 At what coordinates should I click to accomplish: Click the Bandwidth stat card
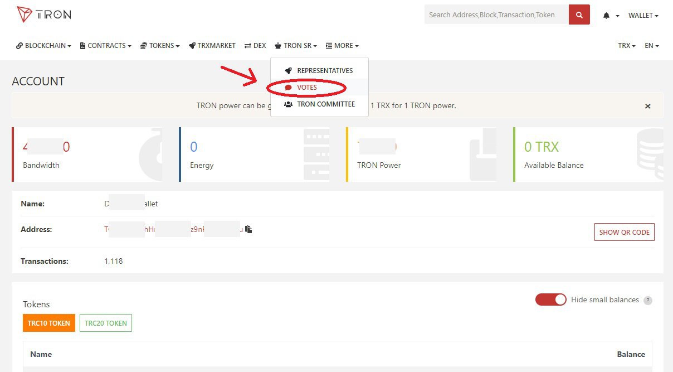(x=87, y=154)
